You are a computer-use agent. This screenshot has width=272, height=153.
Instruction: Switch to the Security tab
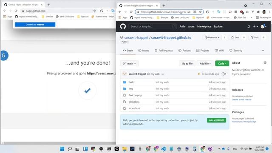tap(236, 51)
